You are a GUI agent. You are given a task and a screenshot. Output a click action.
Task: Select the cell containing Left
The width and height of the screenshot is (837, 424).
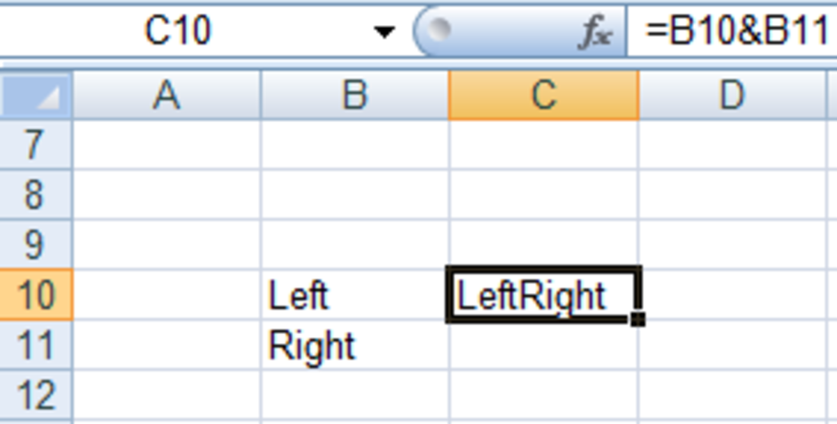pyautogui.click(x=354, y=294)
